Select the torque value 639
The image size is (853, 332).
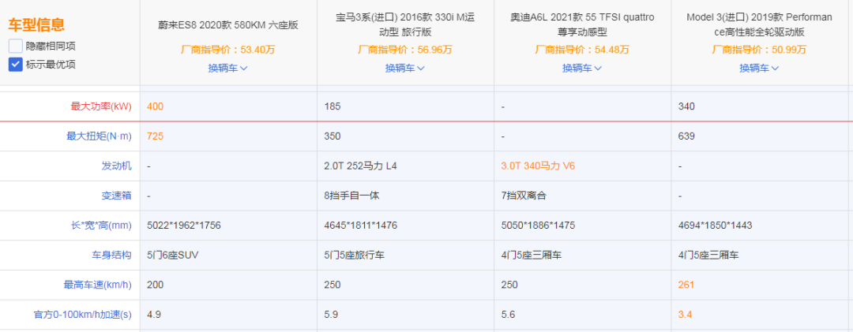tap(686, 136)
